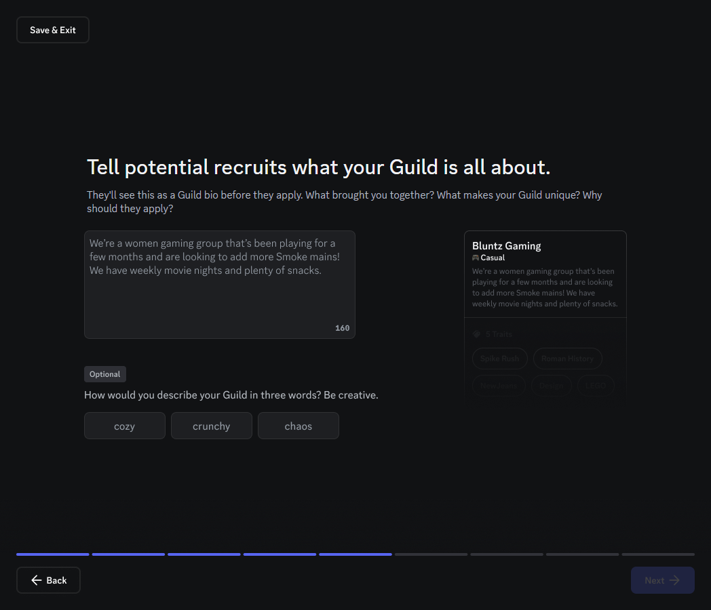Click the Next button
The height and width of the screenshot is (610, 711).
coord(662,580)
